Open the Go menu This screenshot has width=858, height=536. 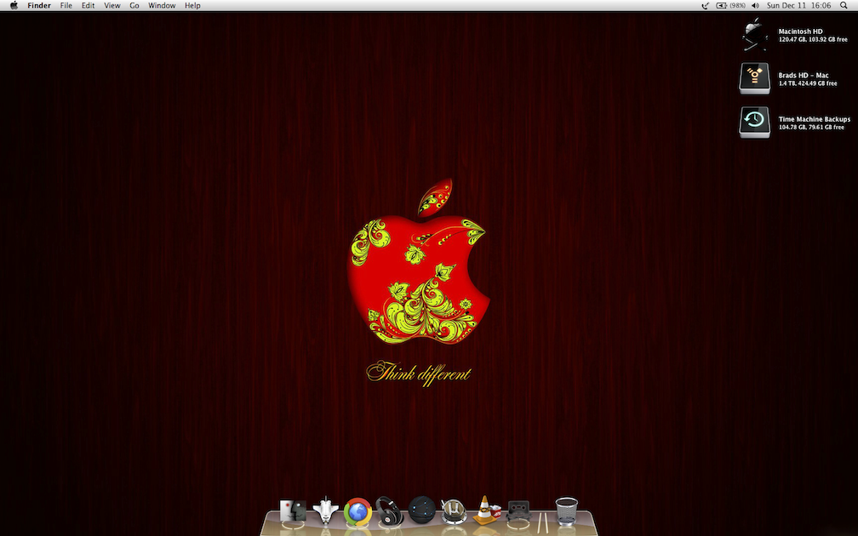[x=134, y=5]
